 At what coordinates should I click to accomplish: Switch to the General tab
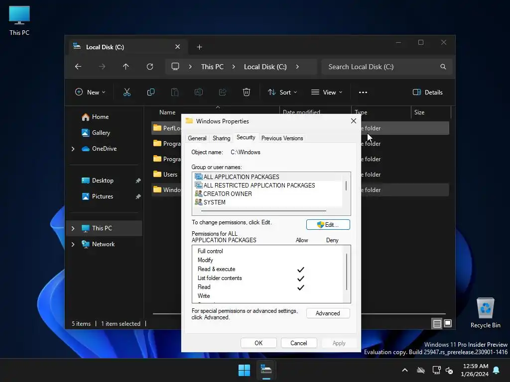click(x=197, y=138)
